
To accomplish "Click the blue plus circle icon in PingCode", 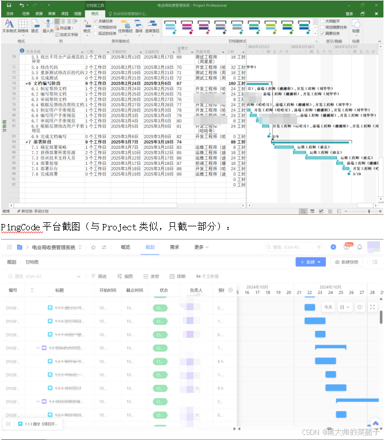I will [x=333, y=247].
